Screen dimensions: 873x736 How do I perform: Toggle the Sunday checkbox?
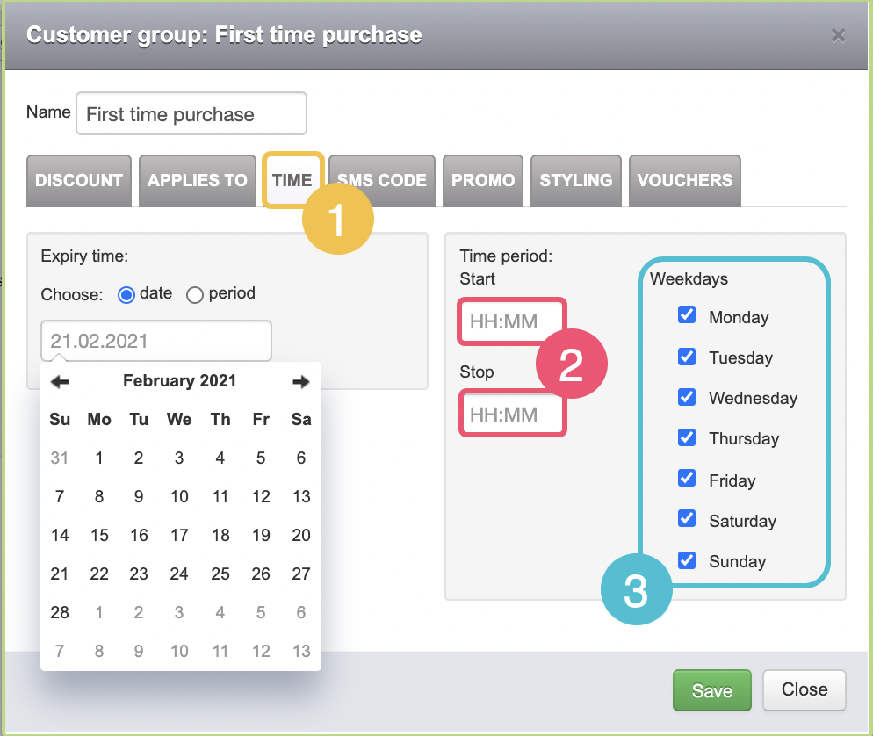(687, 560)
